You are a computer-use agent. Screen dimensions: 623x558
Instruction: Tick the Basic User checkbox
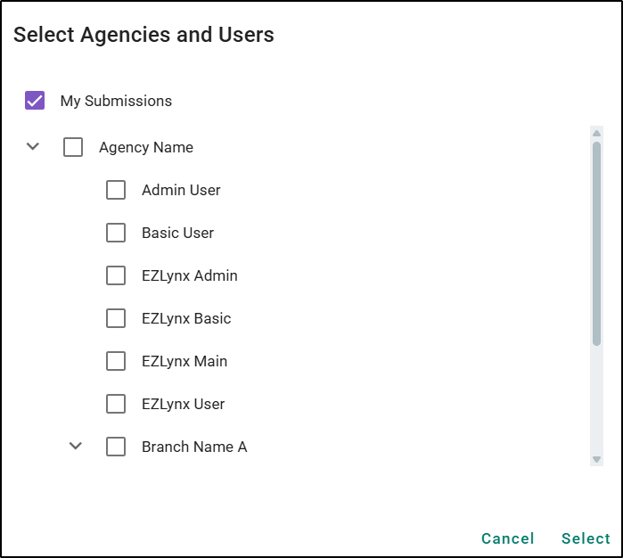(x=116, y=233)
